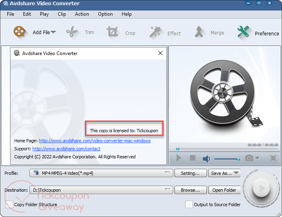Click the play button in the preview player

click(x=178, y=158)
